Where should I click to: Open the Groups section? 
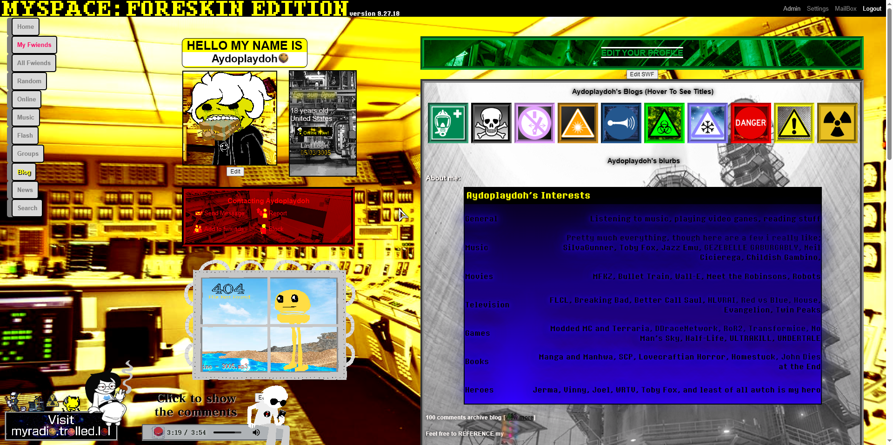[x=28, y=153]
